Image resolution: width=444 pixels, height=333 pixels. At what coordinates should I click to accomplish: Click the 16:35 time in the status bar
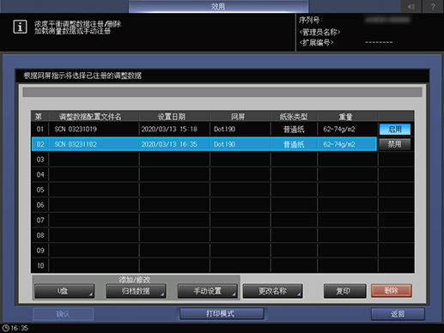pos(20,328)
